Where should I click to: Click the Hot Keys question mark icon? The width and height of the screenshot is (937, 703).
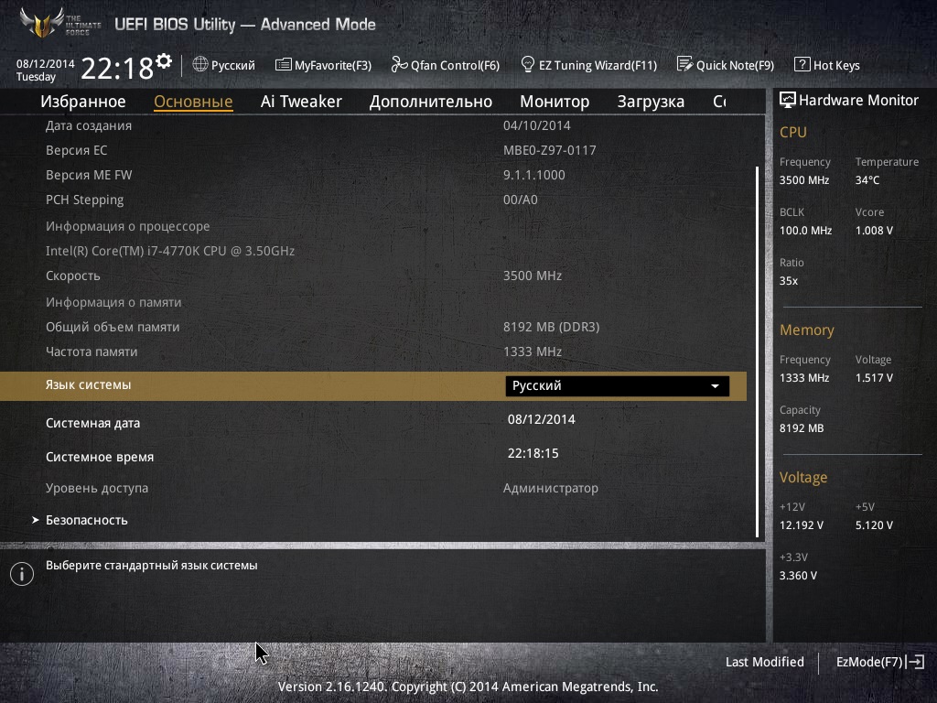click(x=802, y=65)
